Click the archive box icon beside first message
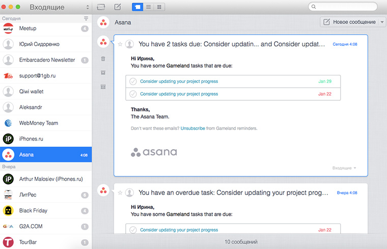Screen dimensions: 387x249 tap(103, 72)
